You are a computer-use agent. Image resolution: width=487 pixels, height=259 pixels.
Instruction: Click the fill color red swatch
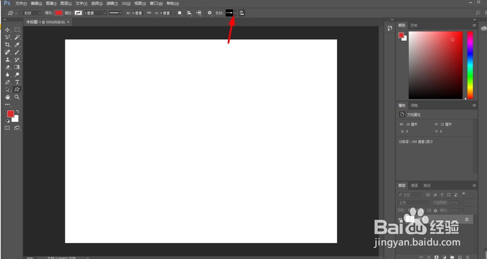tap(59, 13)
